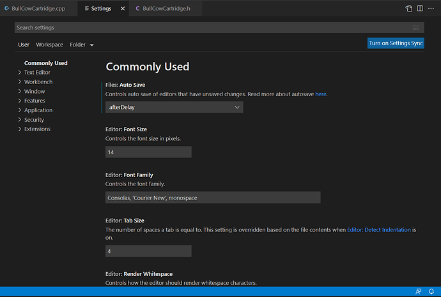Select the Workspace settings scope
The height and width of the screenshot is (297, 441).
click(49, 45)
